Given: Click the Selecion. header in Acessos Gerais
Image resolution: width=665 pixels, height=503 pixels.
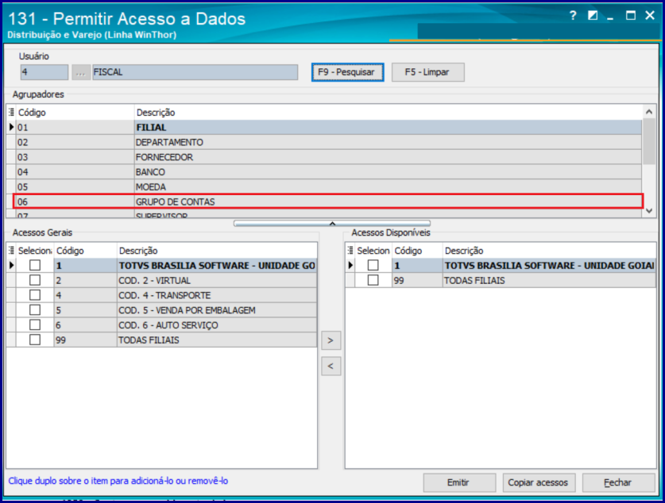Looking at the screenshot, I should [x=35, y=250].
